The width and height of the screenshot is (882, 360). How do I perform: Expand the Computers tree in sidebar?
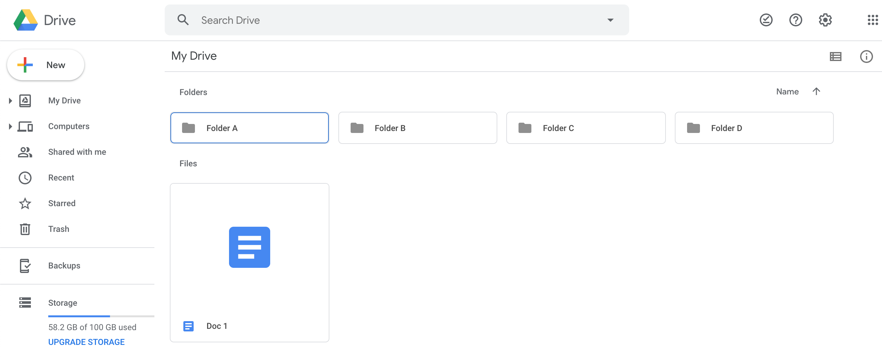pyautogui.click(x=10, y=127)
